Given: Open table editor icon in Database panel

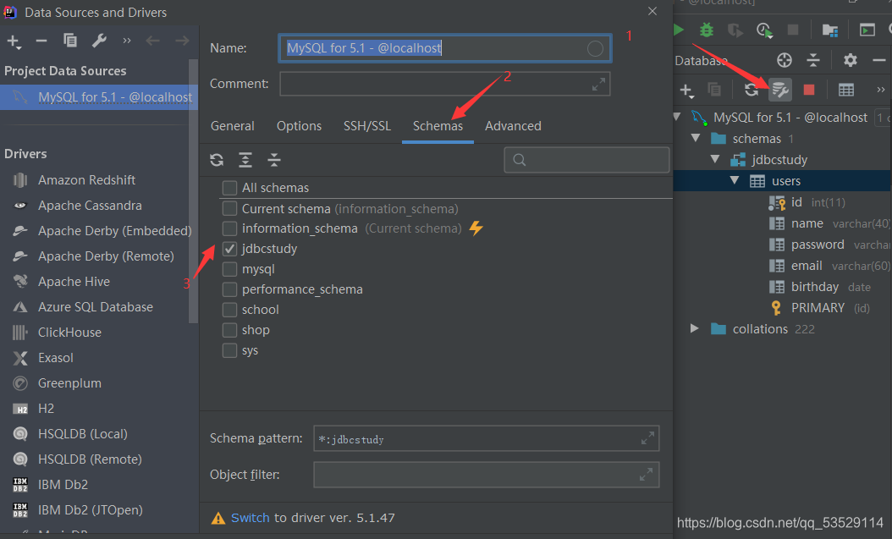Looking at the screenshot, I should pyautogui.click(x=846, y=90).
